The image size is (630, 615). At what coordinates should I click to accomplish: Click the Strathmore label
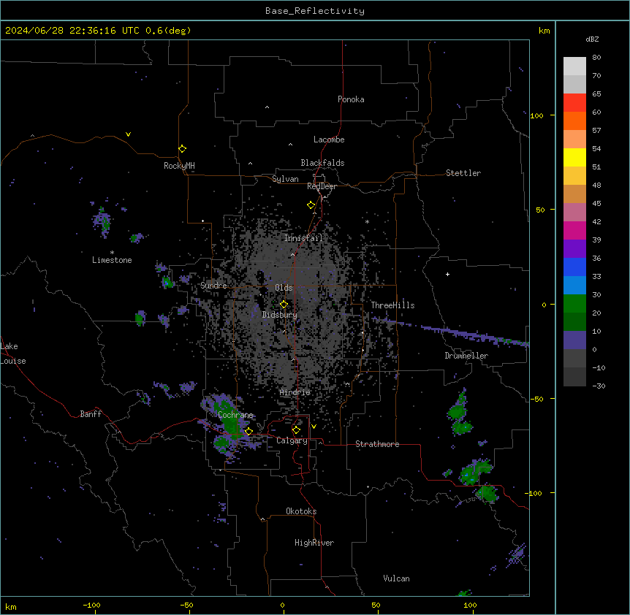[x=377, y=444]
